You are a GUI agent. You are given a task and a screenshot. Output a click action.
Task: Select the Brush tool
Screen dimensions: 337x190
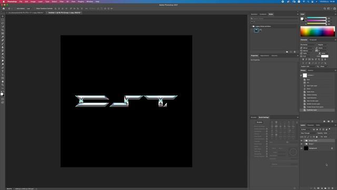3,44
